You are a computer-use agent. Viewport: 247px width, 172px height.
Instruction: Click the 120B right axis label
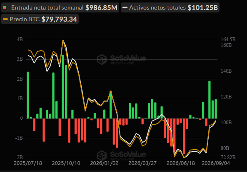(x=226, y=97)
